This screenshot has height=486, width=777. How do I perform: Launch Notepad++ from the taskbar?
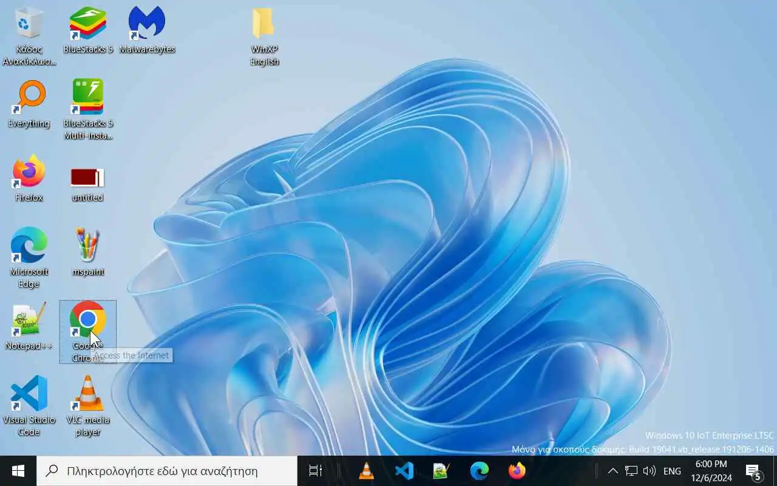coord(442,471)
